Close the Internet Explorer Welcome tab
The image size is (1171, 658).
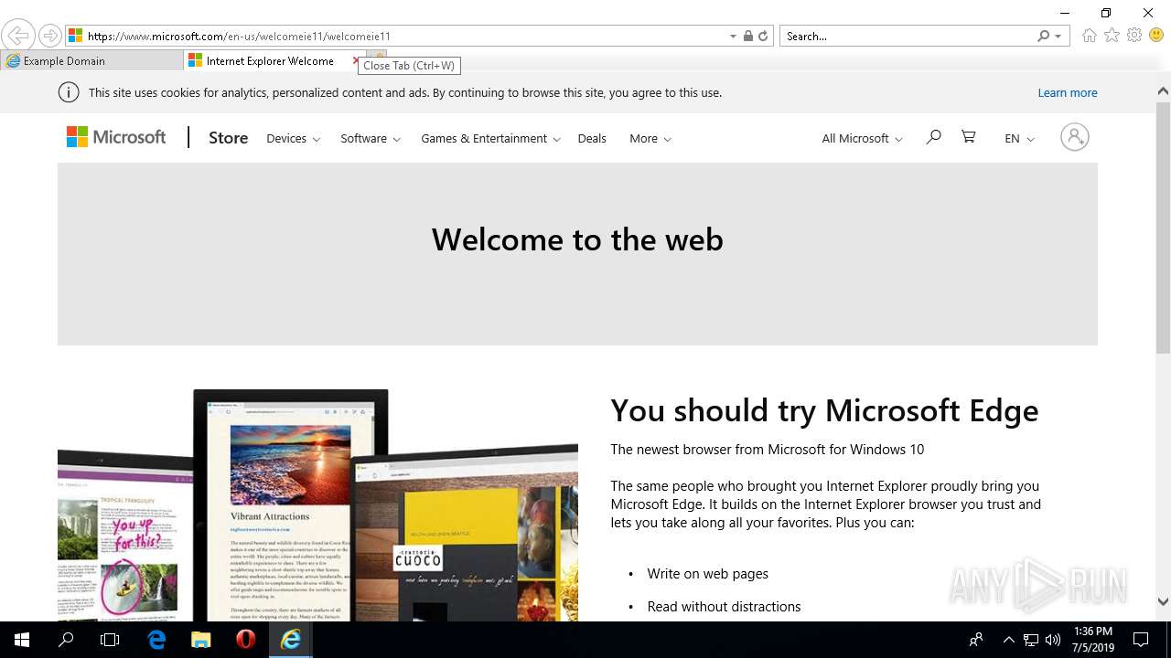tap(356, 60)
